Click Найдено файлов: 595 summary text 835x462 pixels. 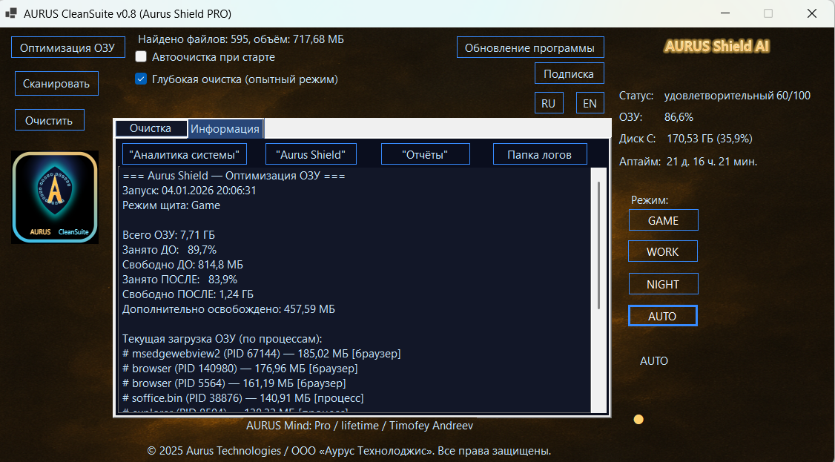click(241, 39)
